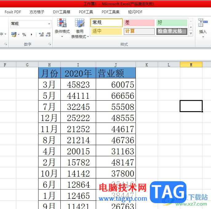The image size is (211, 209).
Task: Select cell with value 45823
Action: point(78,84)
